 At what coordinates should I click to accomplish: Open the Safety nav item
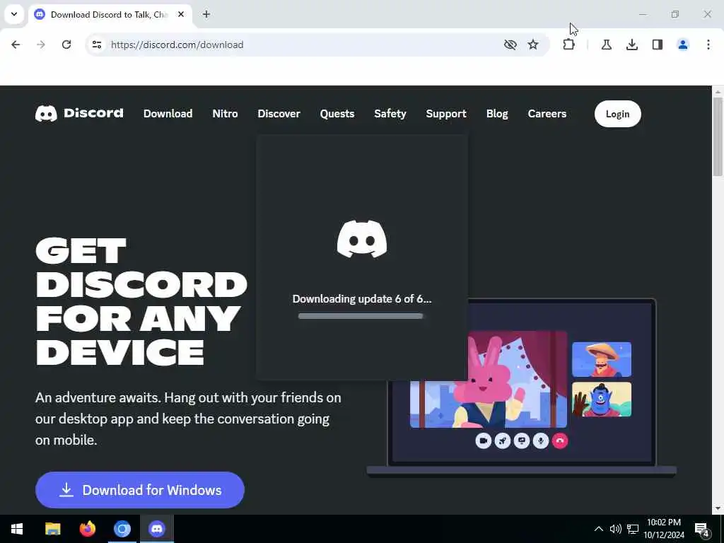click(390, 114)
